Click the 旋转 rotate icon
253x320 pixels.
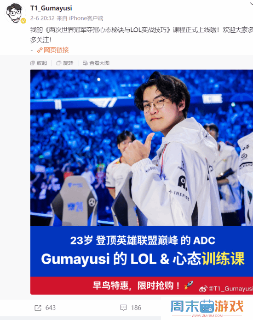(59, 63)
